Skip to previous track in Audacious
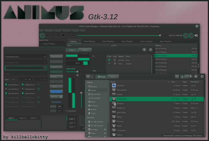This screenshot has width=209, height=141. click(69, 35)
